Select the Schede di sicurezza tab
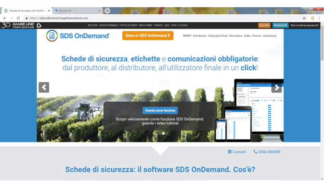The height and width of the screenshot is (190, 324). click(27, 11)
